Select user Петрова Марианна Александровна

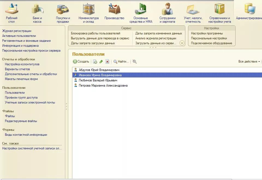[x=167, y=85]
